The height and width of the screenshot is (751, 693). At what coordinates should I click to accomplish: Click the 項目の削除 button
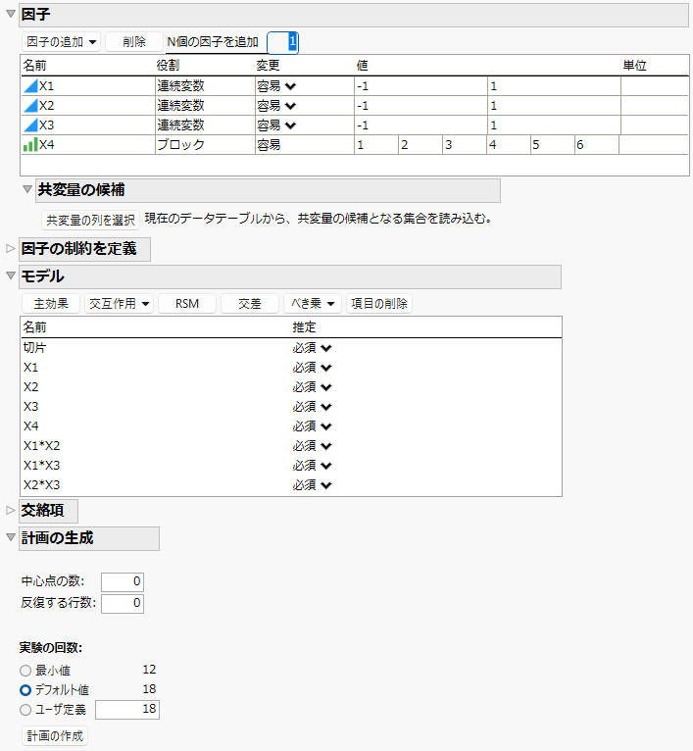pos(379,304)
